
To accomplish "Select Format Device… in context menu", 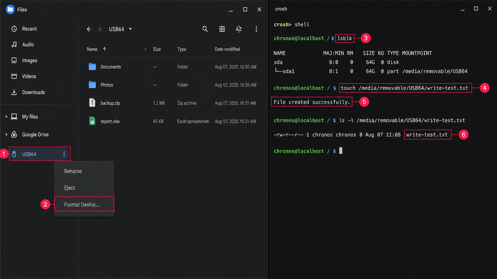I will point(84,204).
